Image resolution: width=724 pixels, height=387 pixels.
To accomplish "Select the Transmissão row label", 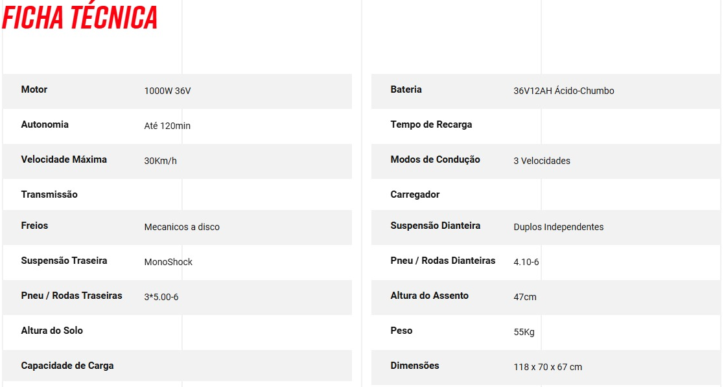I will click(x=49, y=194).
